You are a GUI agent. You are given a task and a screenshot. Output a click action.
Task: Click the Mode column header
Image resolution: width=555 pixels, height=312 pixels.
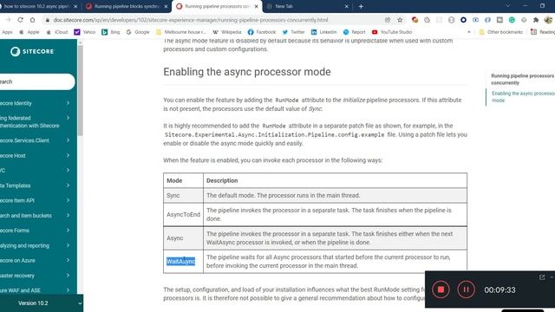[183, 180]
